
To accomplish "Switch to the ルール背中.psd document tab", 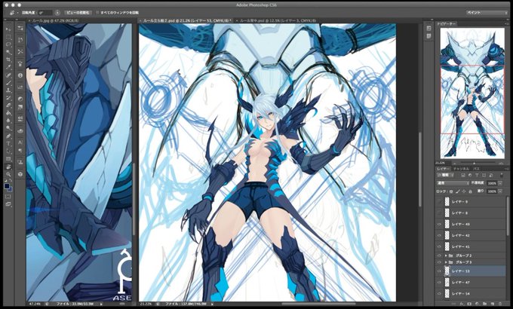I will 278,20.
